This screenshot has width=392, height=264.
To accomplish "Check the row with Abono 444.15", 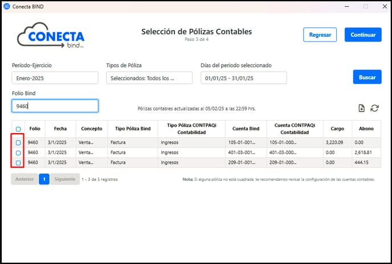I will pyautogui.click(x=18, y=163).
